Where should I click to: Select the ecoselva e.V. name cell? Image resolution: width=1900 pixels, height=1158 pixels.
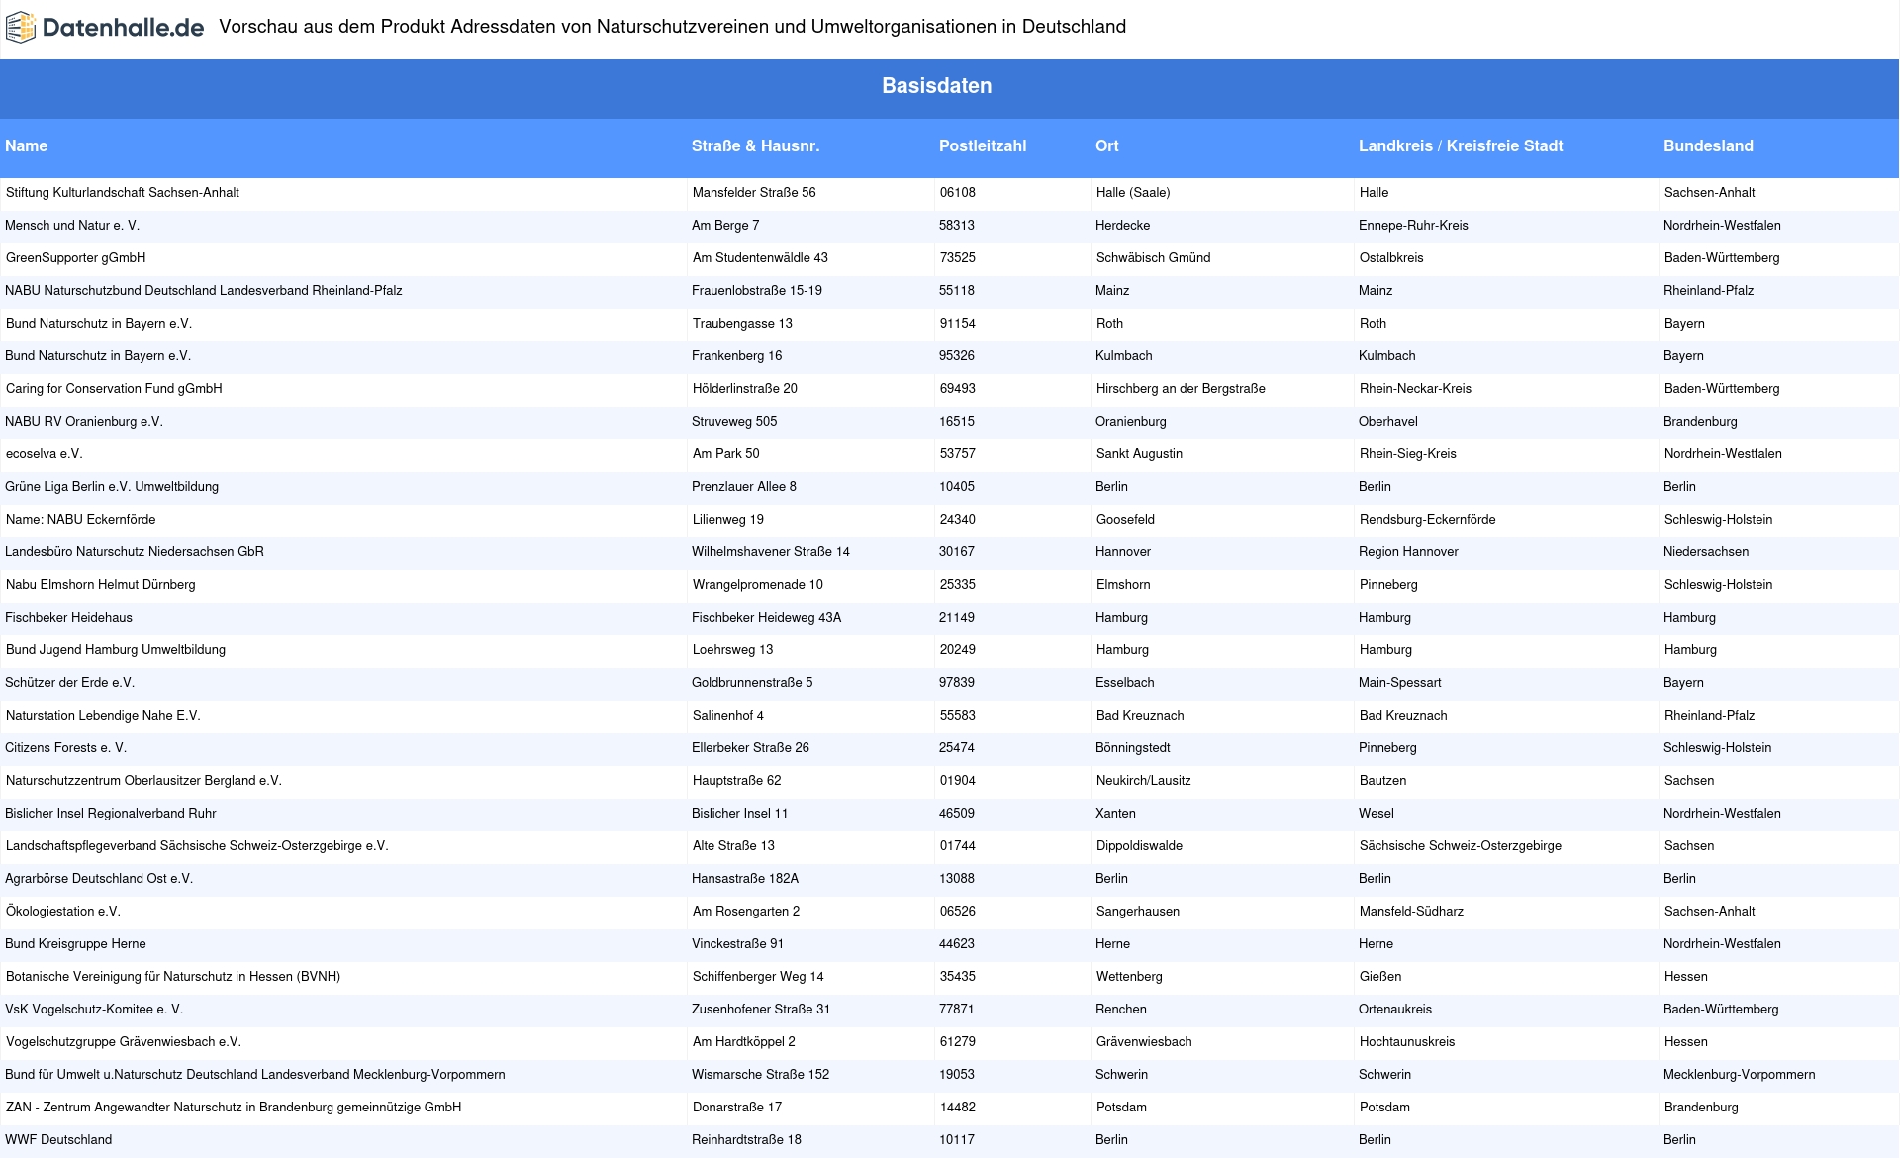click(45, 454)
